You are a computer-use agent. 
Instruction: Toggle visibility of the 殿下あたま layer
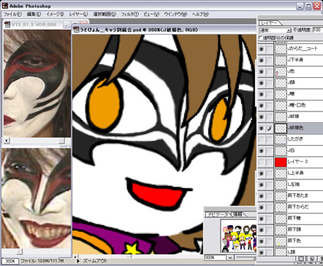pyautogui.click(x=262, y=196)
